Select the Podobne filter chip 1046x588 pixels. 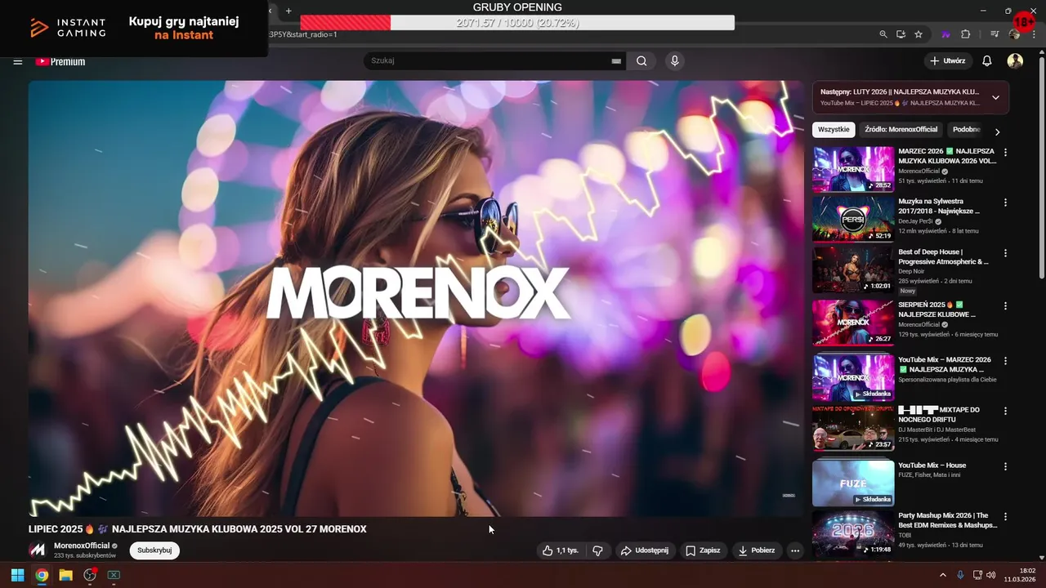click(966, 130)
